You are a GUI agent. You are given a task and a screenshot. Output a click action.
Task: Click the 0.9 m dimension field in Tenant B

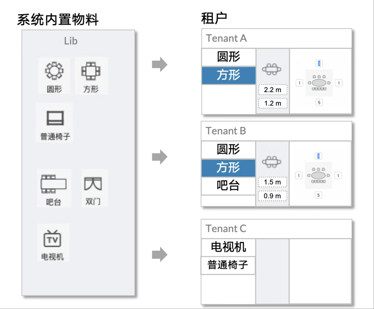pos(272,196)
